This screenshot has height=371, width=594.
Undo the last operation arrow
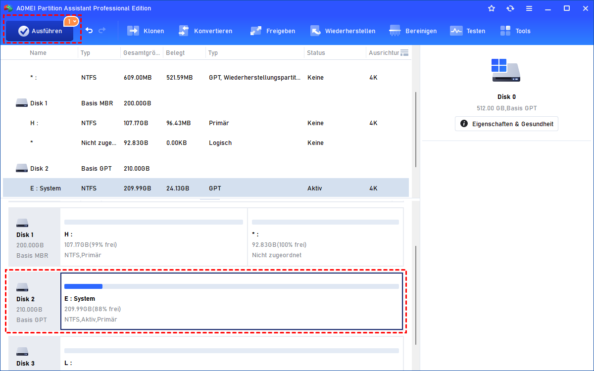[x=89, y=31]
